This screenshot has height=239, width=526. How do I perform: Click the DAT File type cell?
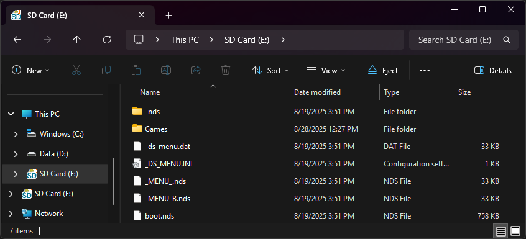coord(397,147)
